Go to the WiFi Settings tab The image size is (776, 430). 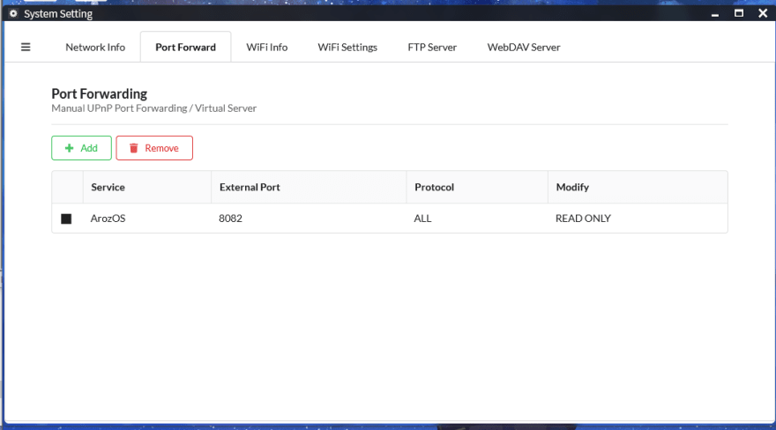click(347, 47)
